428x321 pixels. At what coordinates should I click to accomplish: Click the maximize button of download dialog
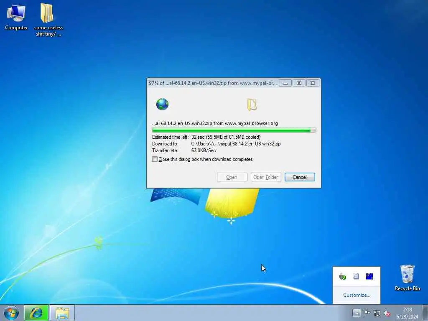tap(299, 83)
